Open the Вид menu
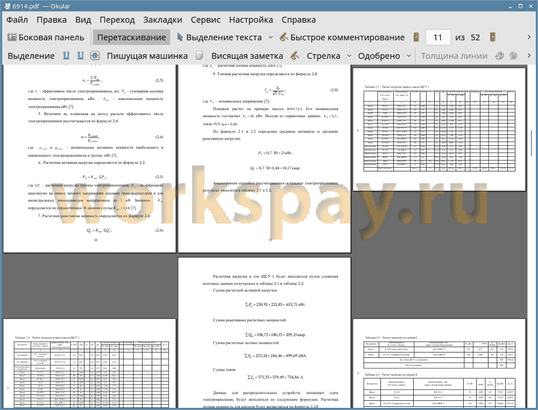The width and height of the screenshot is (538, 410). [x=83, y=20]
